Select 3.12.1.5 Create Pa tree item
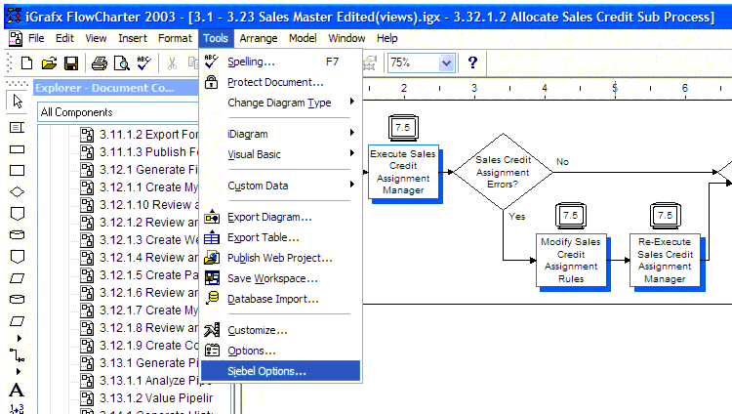 click(x=148, y=274)
